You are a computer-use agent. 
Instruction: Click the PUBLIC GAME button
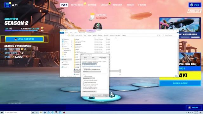click(180, 83)
